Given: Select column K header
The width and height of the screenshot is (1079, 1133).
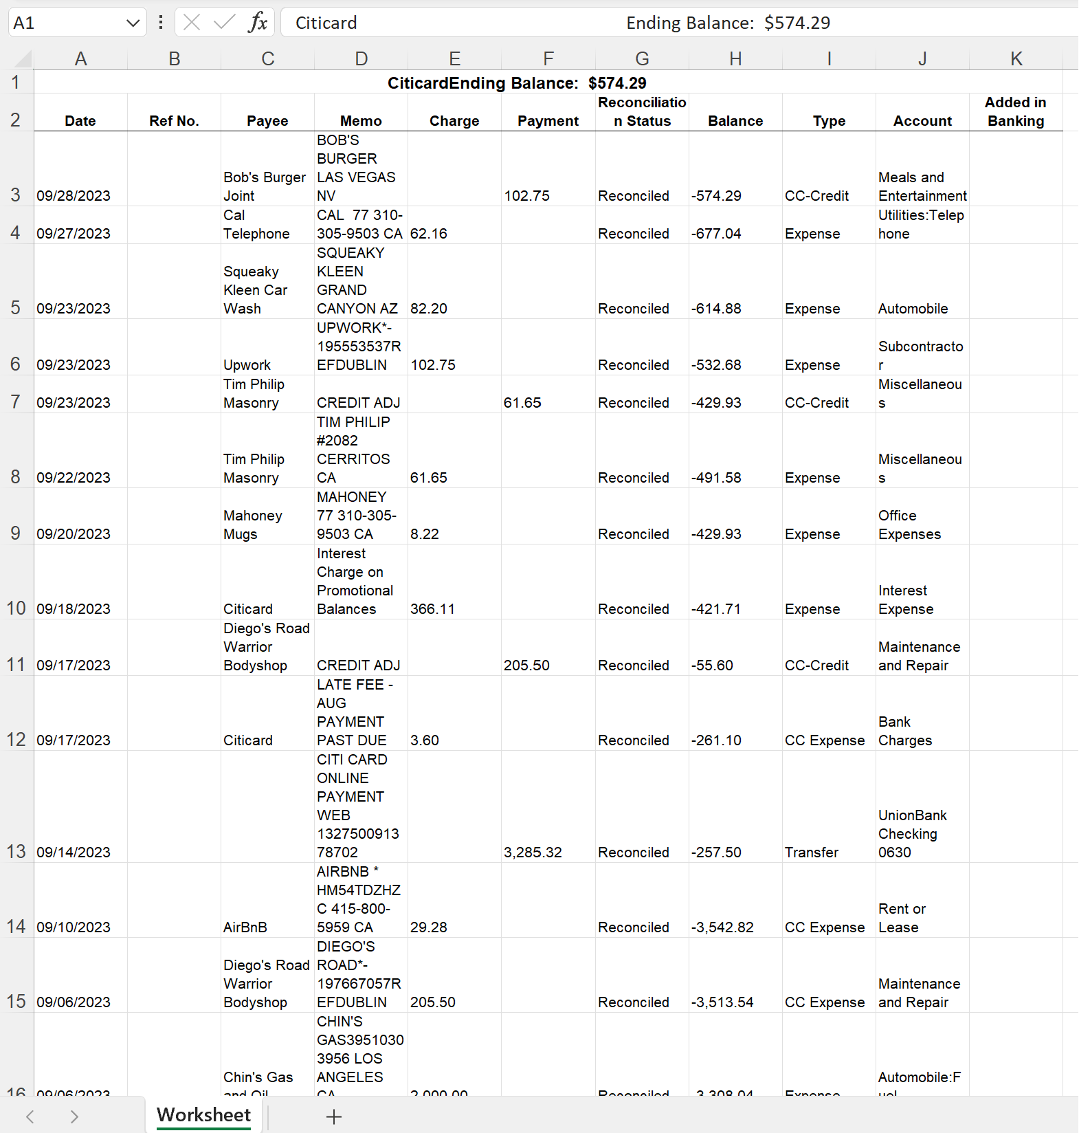Looking at the screenshot, I should pos(1016,59).
